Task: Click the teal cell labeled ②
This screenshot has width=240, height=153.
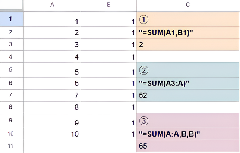Action: 188,70
